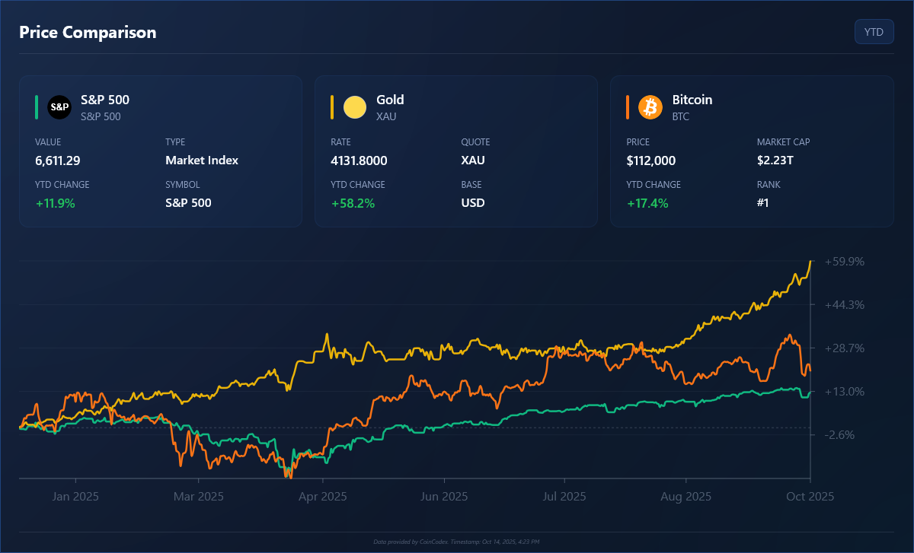Image resolution: width=914 pixels, height=553 pixels.
Task: Select the Oct 2025 axis label
Action: click(810, 496)
